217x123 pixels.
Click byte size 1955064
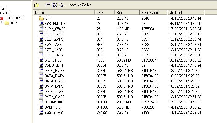pos(148,29)
